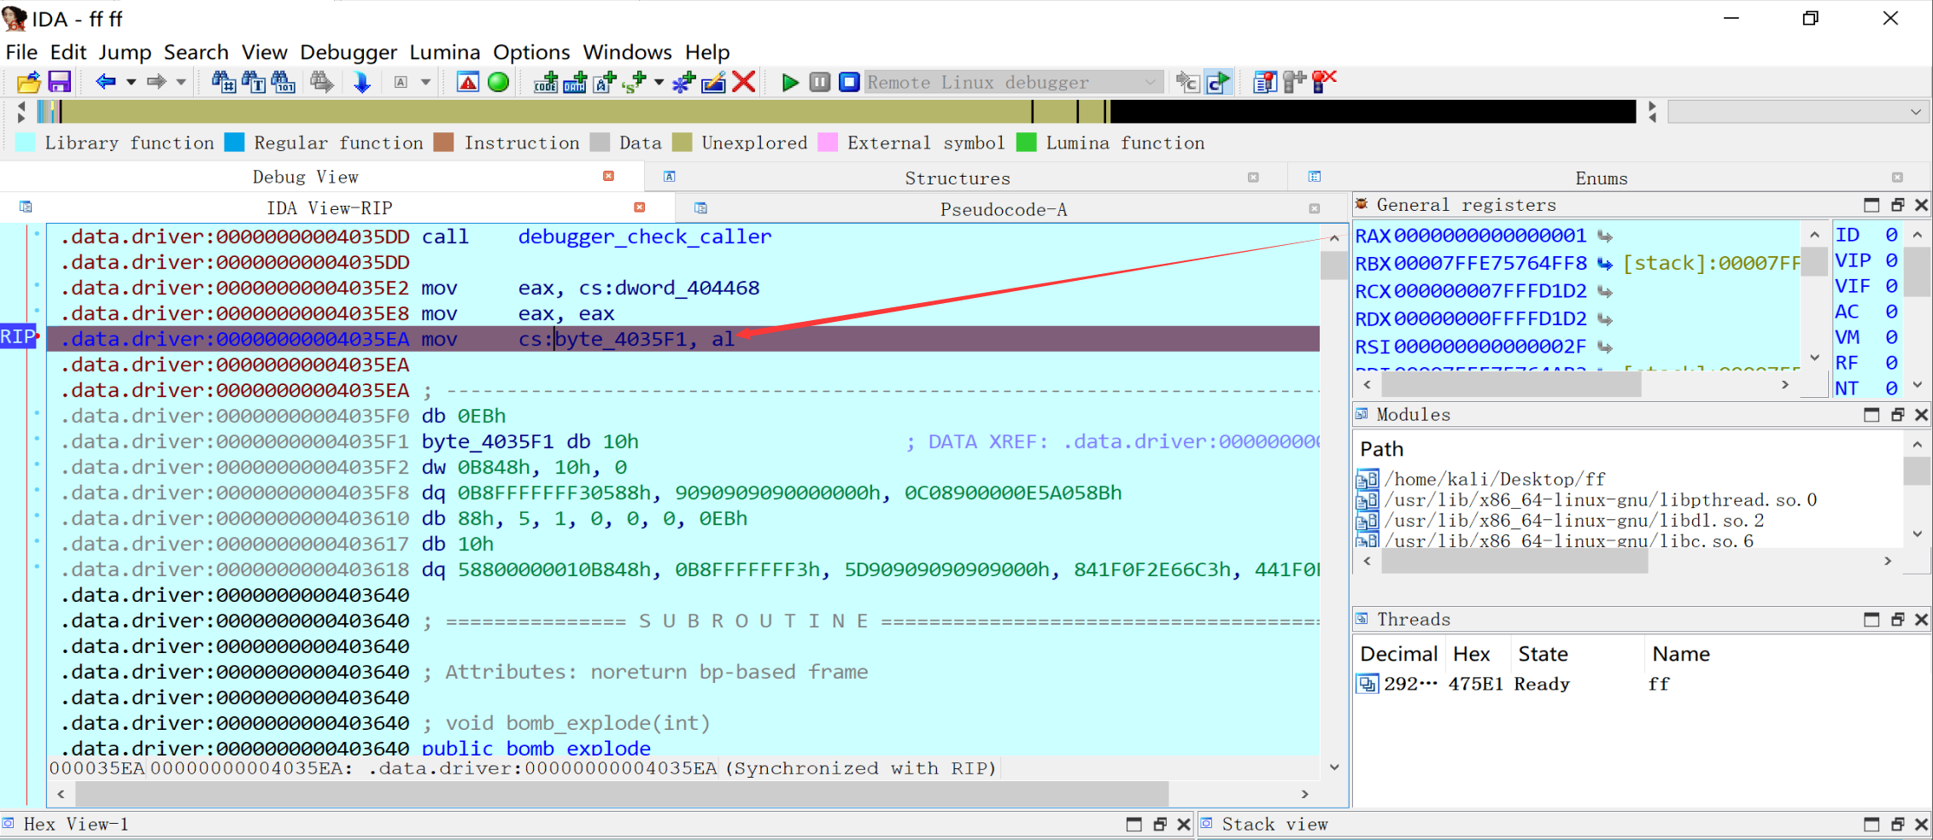The height and width of the screenshot is (840, 1933).
Task: Click the Path column header in Modules
Action: point(1381,449)
